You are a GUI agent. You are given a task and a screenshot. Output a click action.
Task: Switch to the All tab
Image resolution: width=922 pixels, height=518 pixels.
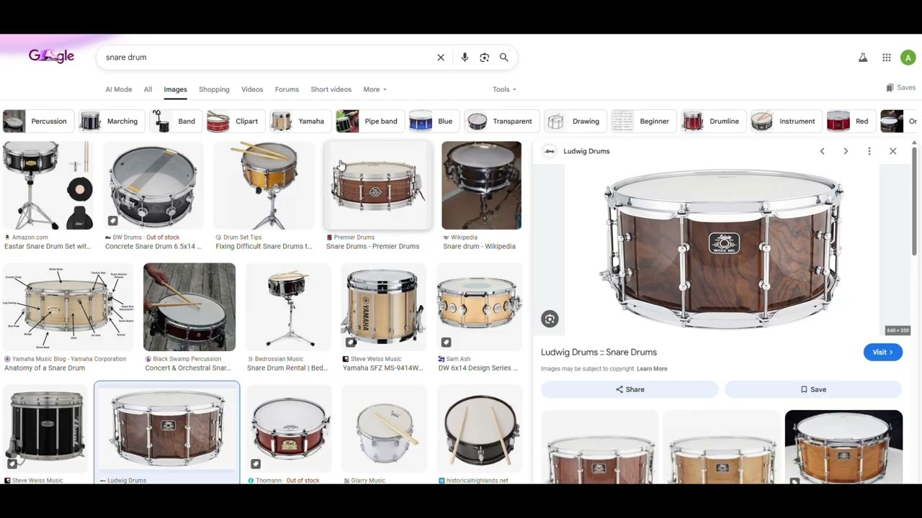tap(148, 89)
